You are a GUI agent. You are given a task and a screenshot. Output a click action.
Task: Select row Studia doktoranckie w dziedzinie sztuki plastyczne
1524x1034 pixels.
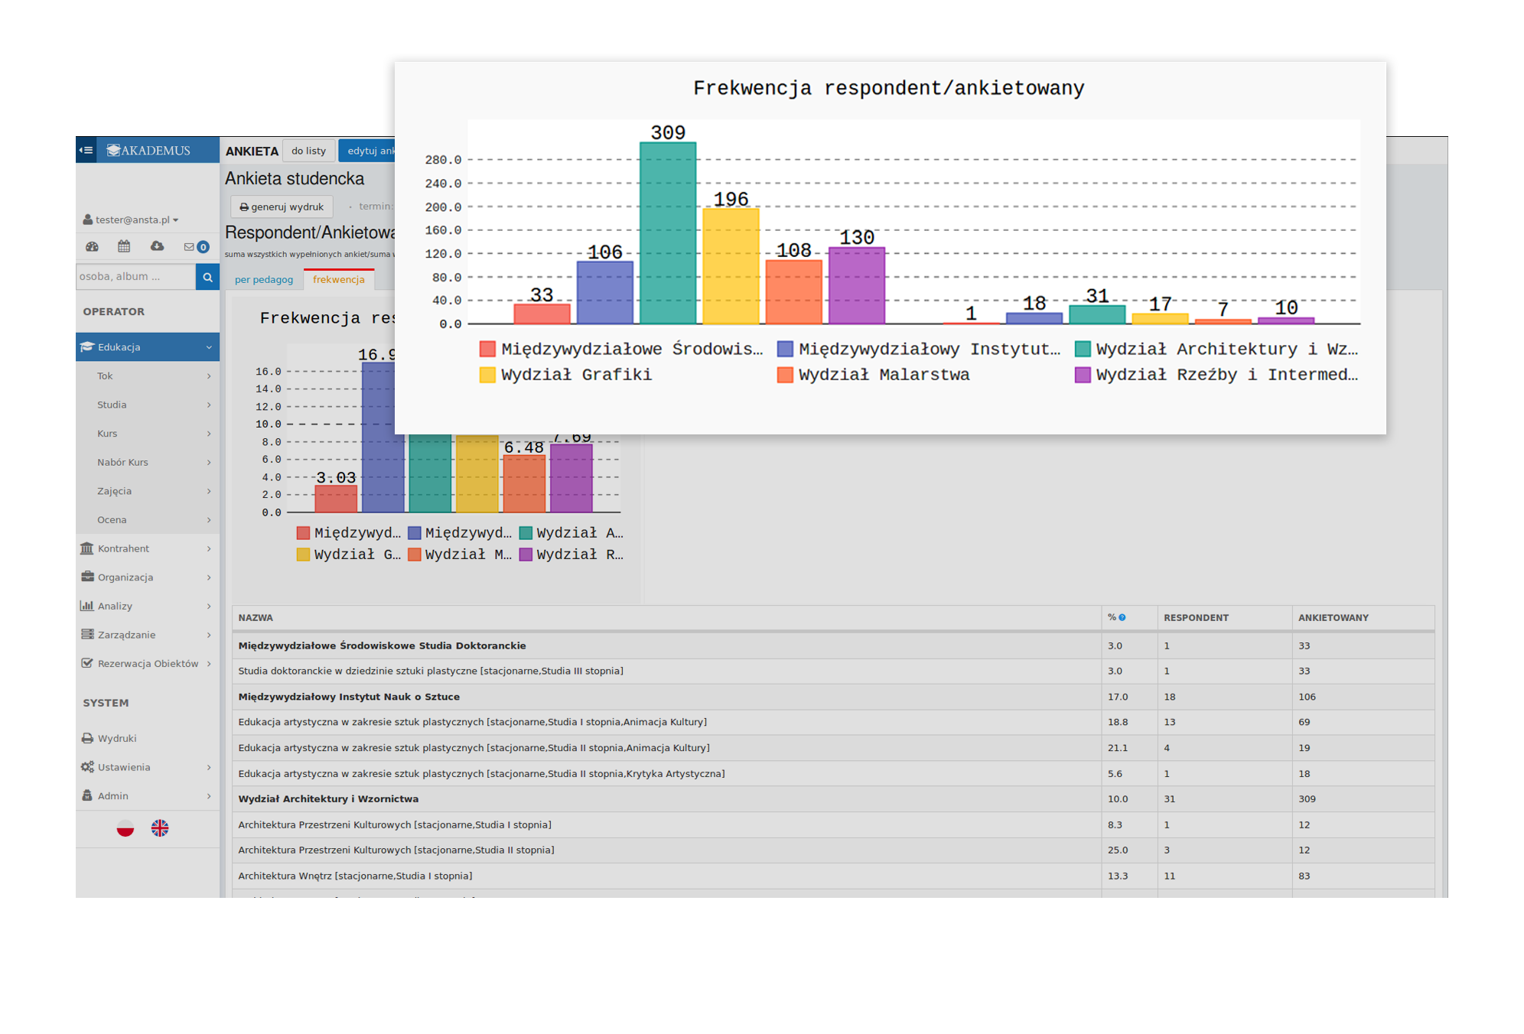click(x=833, y=671)
